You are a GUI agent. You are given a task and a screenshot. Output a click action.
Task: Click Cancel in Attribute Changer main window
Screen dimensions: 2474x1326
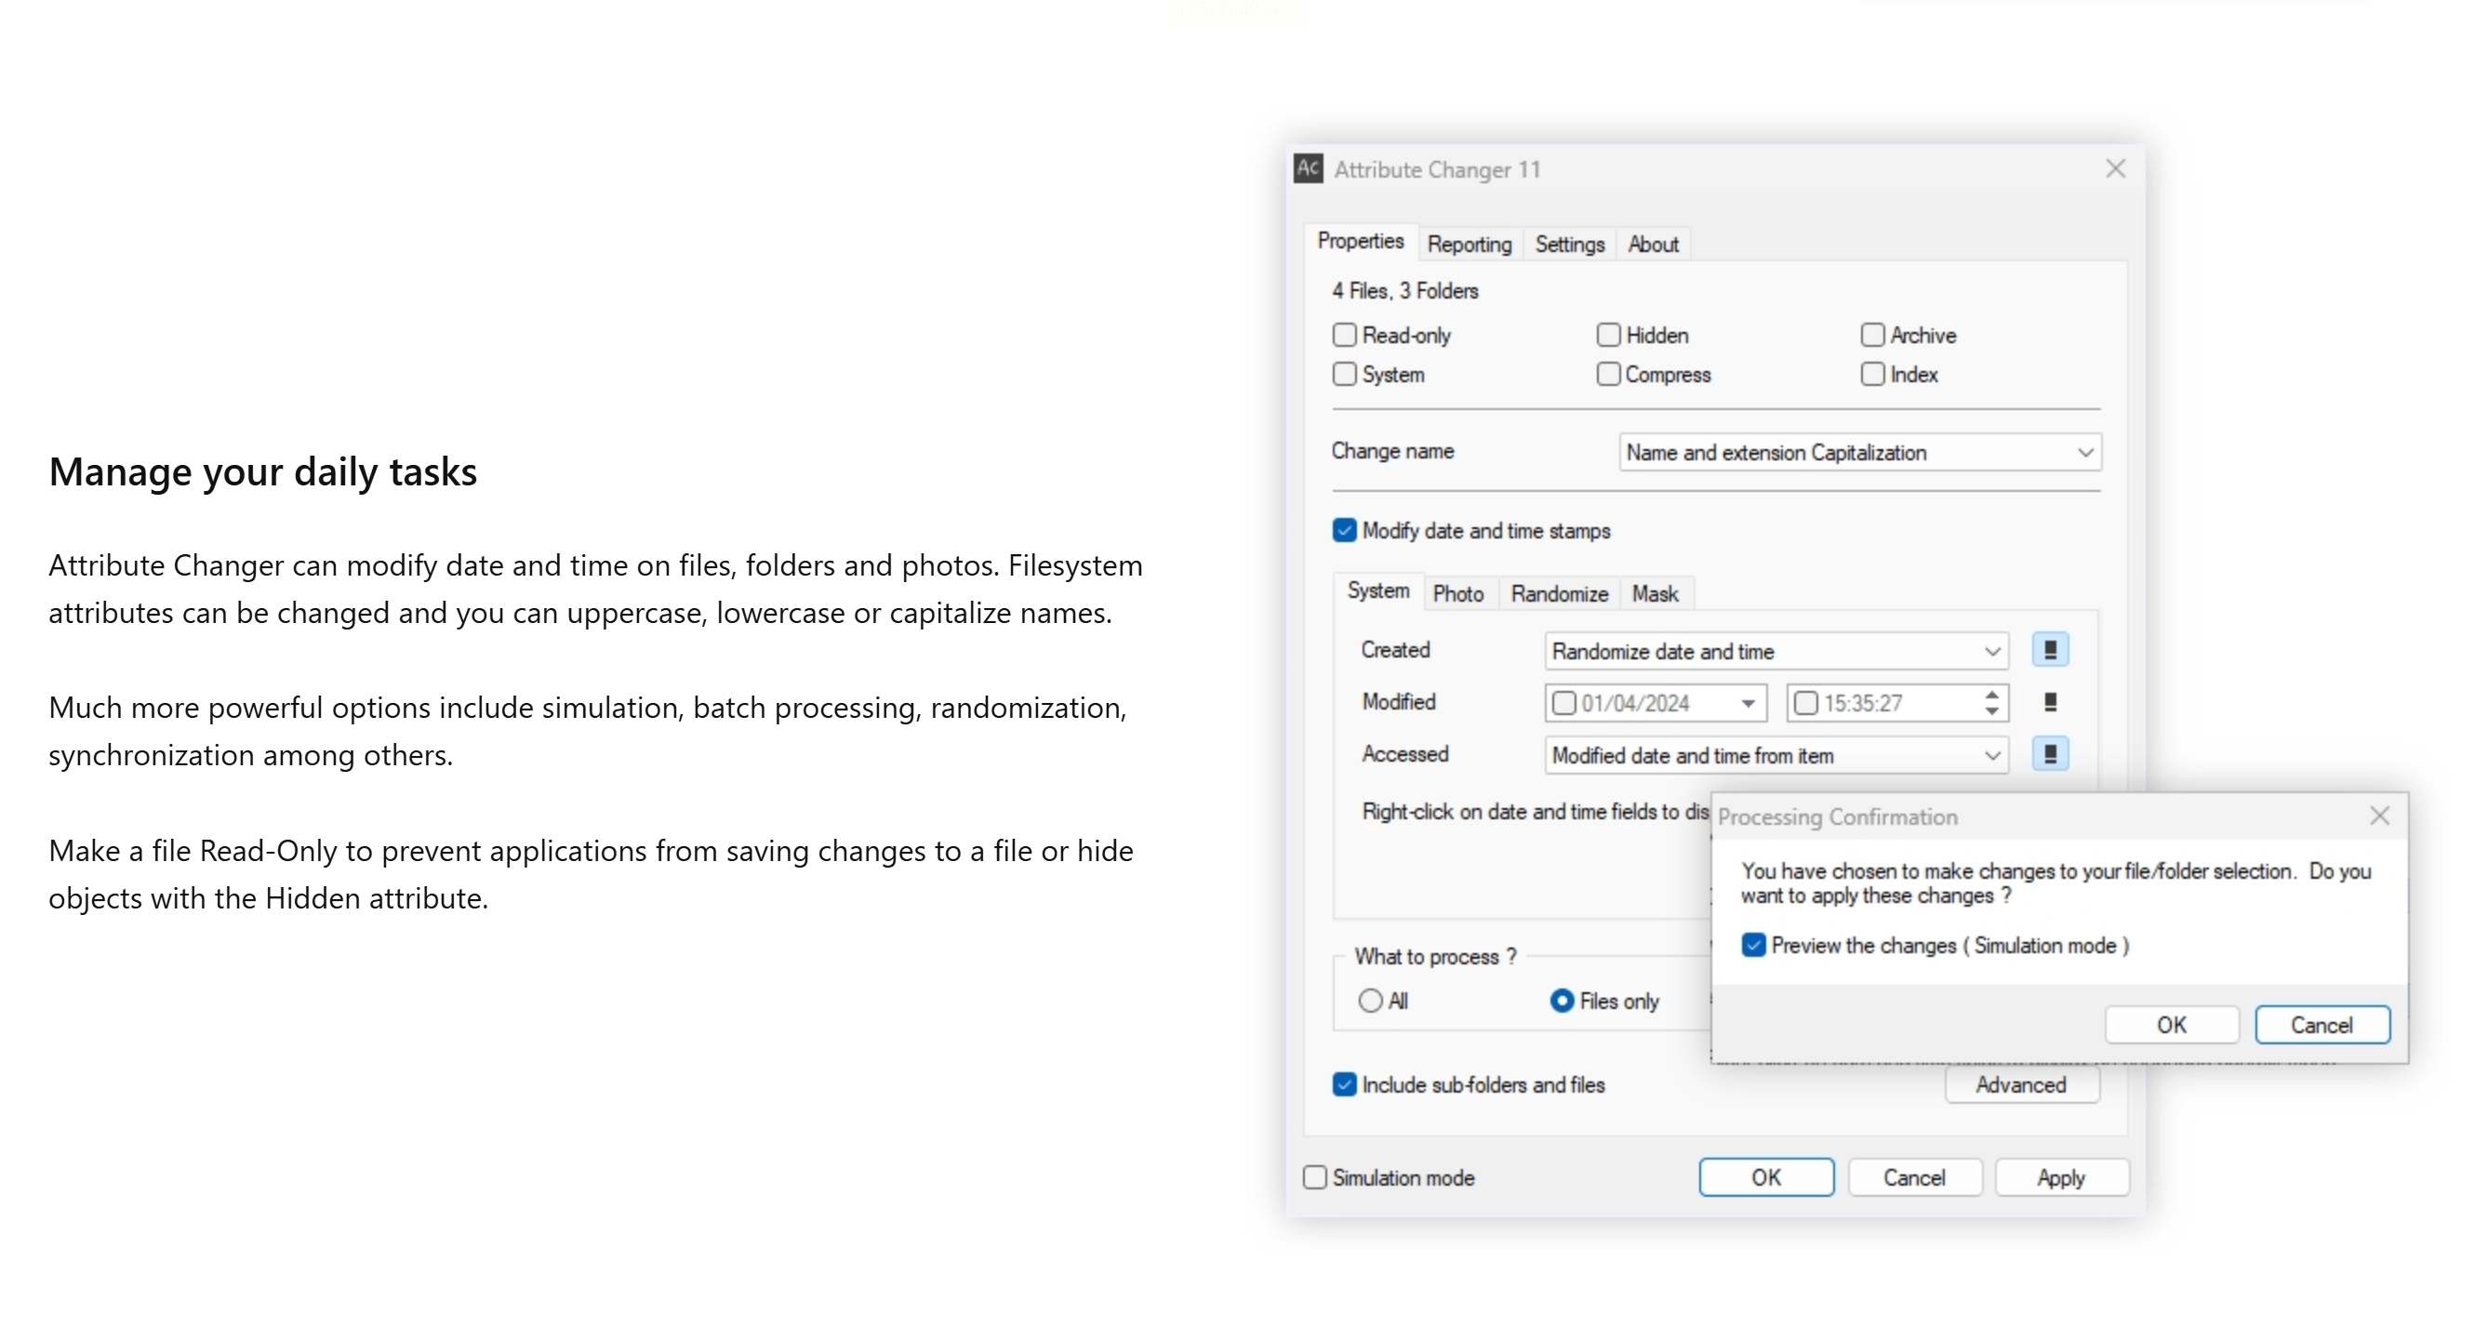pyautogui.click(x=1914, y=1178)
